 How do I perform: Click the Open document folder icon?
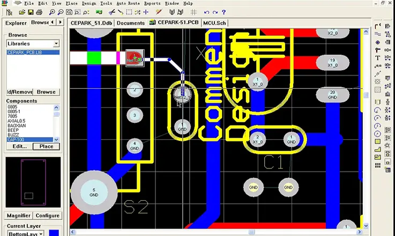[x=22, y=12]
